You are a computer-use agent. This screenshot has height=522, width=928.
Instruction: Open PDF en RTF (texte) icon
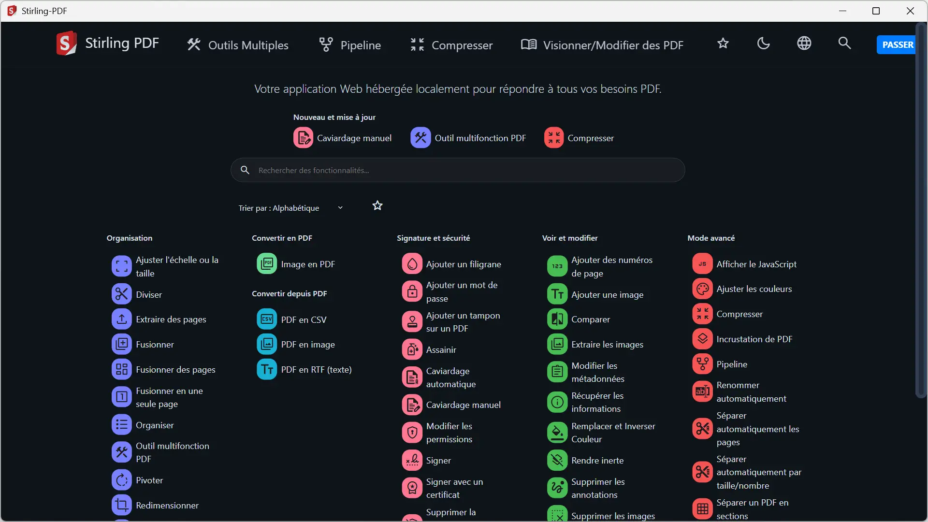267,369
